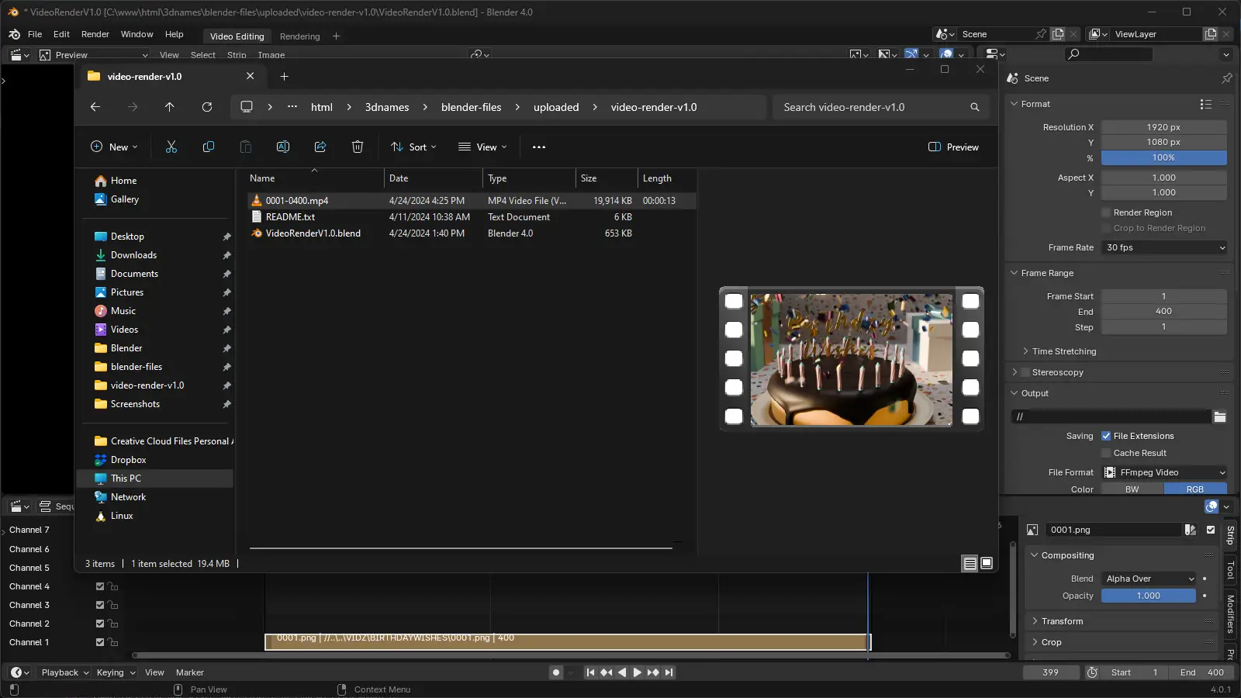
Task: Click the New Scene duplicate icon
Action: 1058,34
